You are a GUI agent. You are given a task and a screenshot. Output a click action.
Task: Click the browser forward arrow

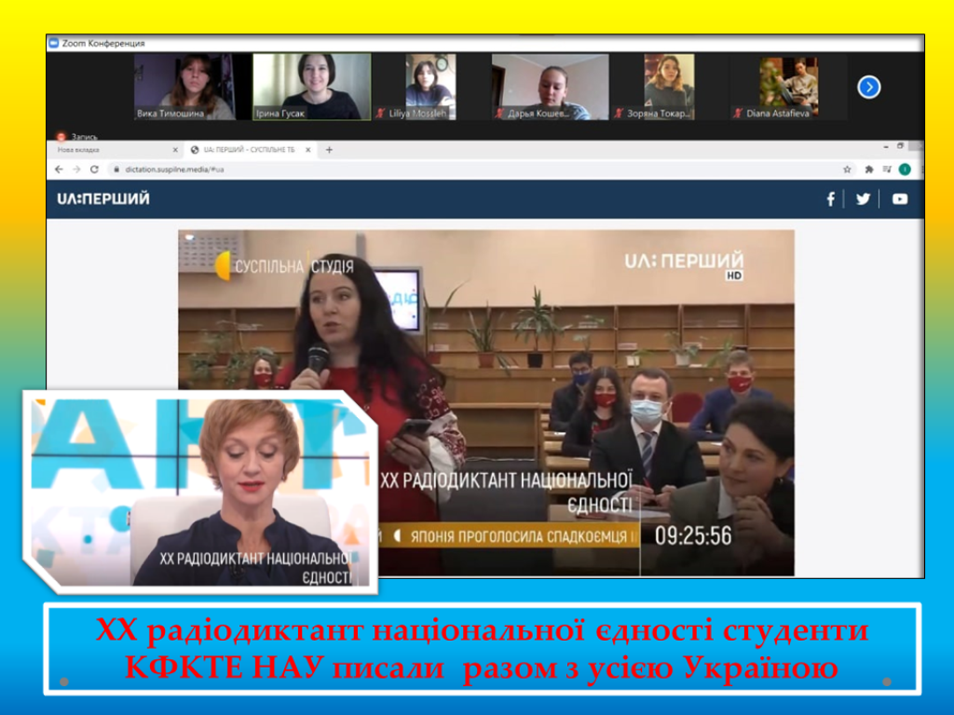[76, 169]
